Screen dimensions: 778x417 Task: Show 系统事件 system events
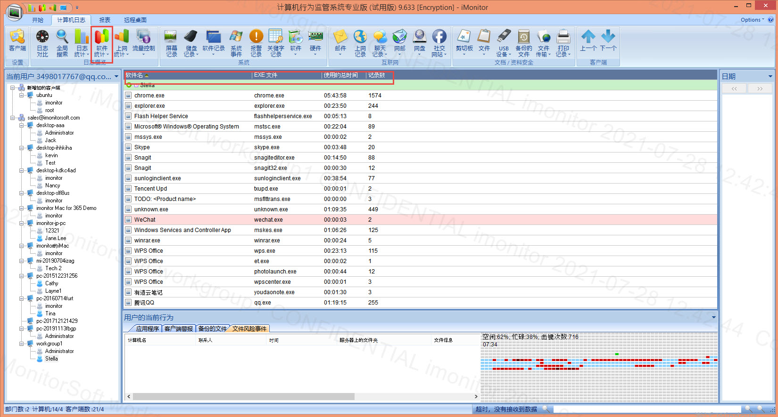pyautogui.click(x=236, y=43)
